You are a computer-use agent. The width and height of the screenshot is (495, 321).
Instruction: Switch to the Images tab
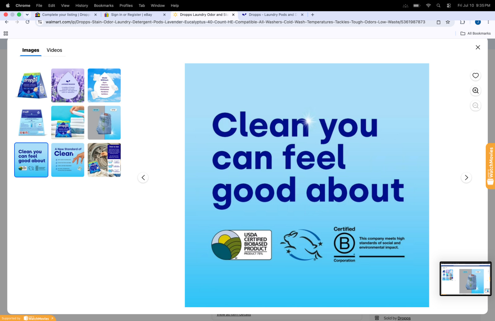[31, 50]
